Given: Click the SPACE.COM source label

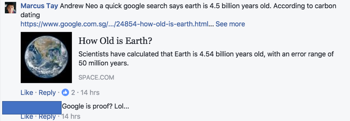Looking at the screenshot, I should coord(96,77).
